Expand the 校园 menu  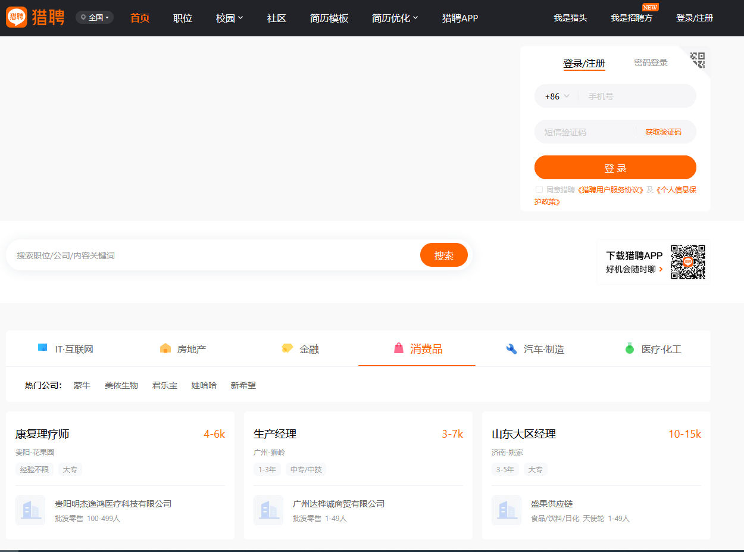click(229, 18)
